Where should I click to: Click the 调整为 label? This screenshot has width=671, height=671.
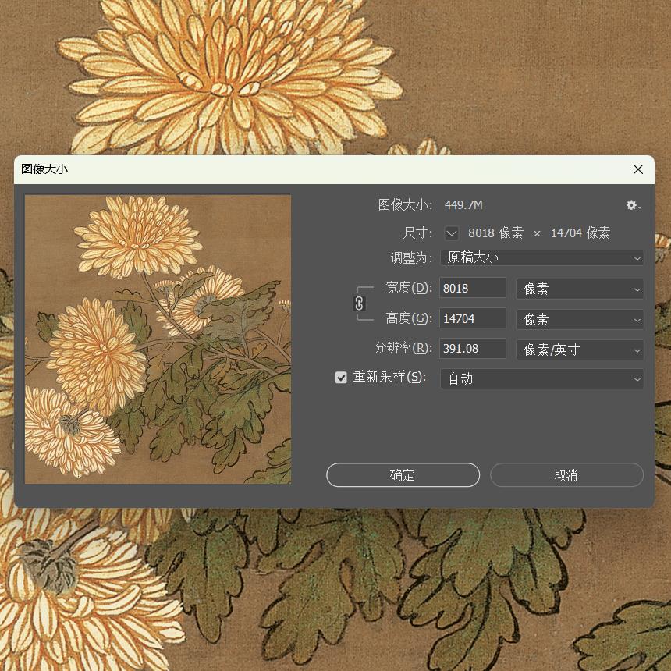tap(411, 258)
